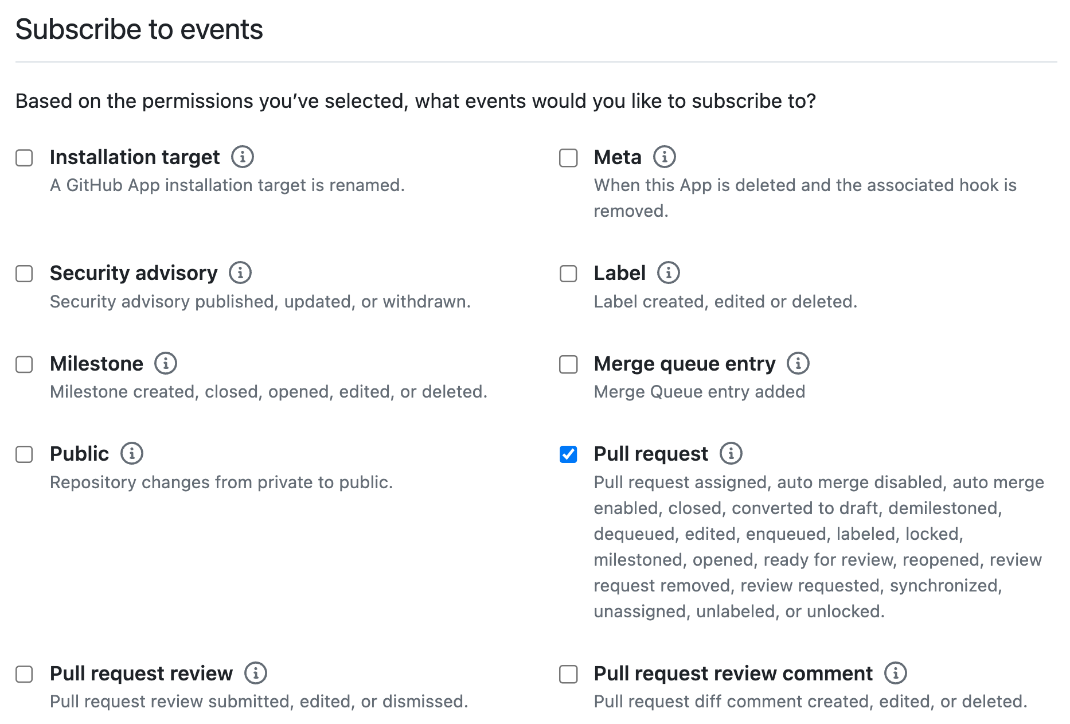Click Pull request review comment info icon
1070x724 pixels.
896,673
